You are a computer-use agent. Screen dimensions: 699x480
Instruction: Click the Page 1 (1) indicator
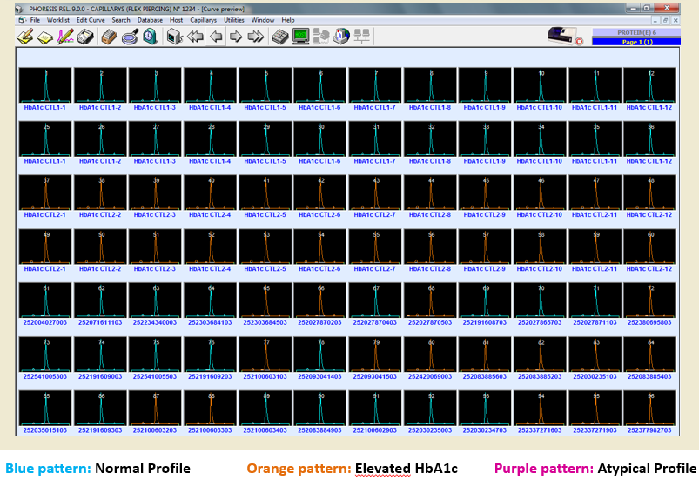point(643,41)
